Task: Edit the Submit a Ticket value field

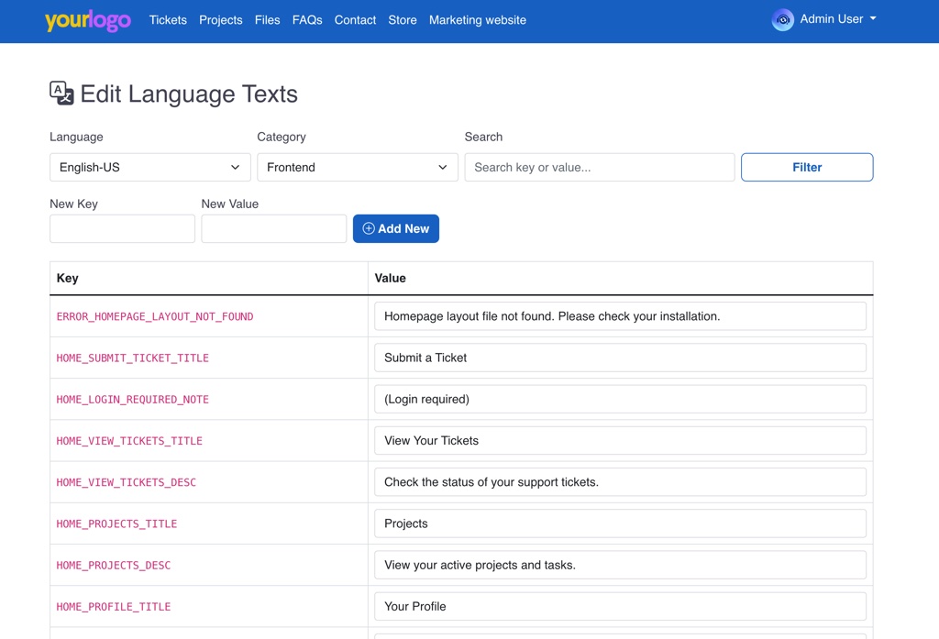Action: point(620,358)
